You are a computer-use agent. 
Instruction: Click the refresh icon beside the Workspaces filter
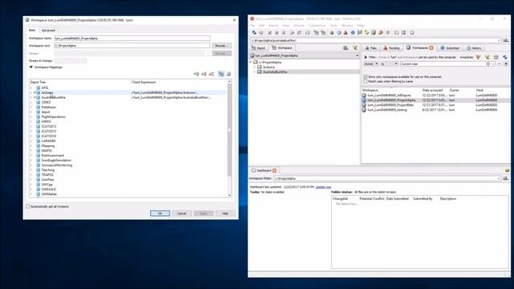click(x=505, y=57)
